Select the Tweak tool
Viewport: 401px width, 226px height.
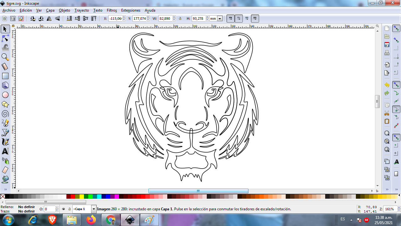[5, 48]
